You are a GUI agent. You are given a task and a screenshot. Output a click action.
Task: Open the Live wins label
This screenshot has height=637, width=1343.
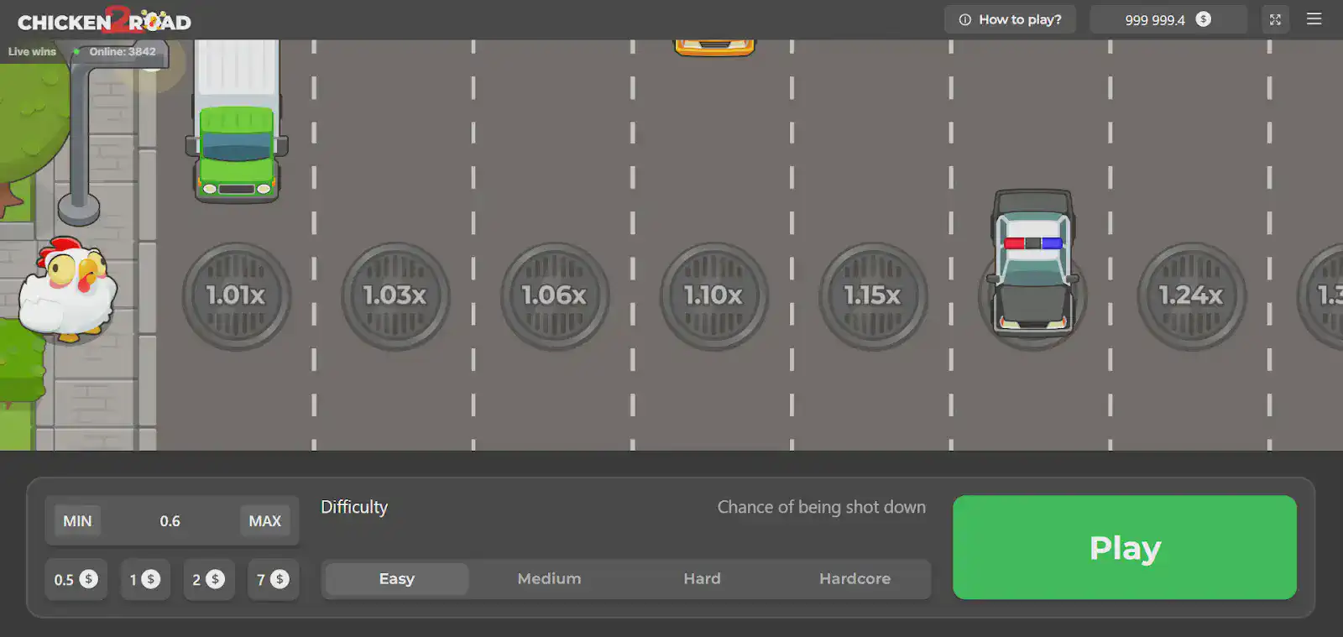click(x=32, y=51)
